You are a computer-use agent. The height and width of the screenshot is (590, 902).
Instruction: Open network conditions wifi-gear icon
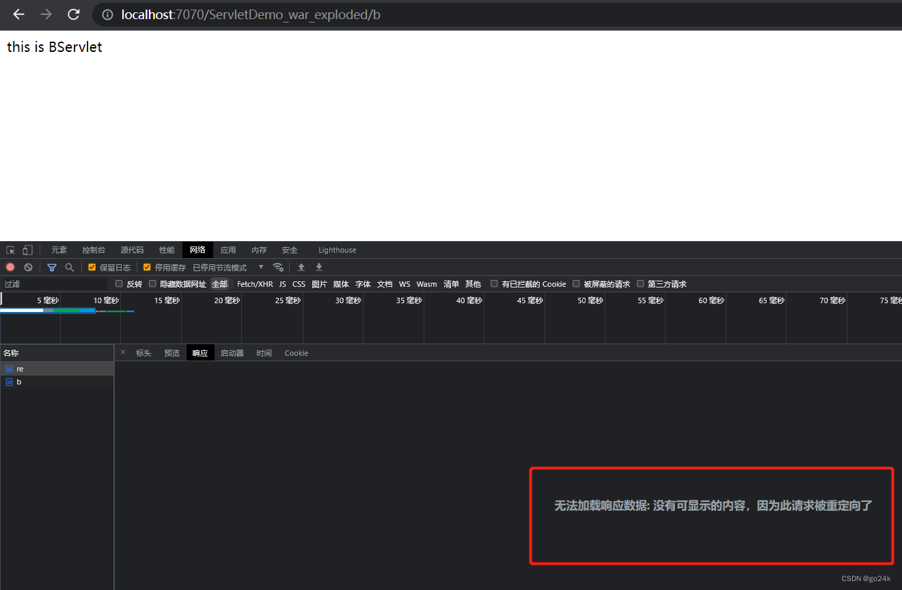click(278, 267)
